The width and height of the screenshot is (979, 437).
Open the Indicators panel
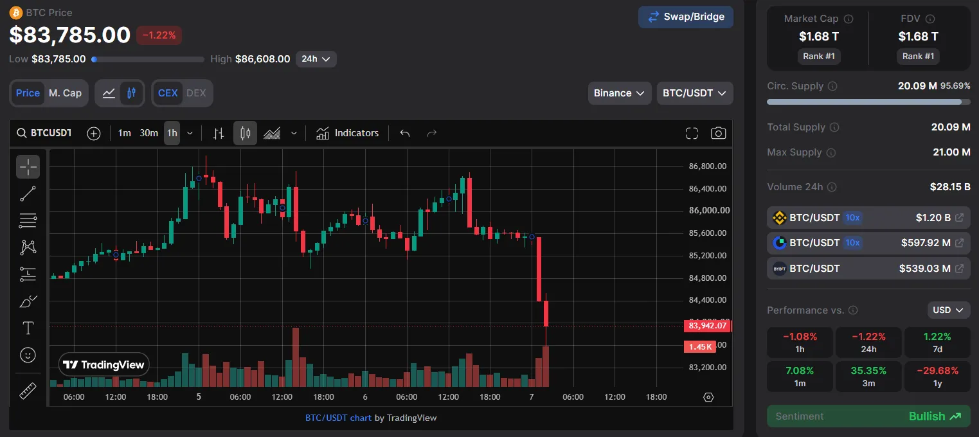click(347, 133)
